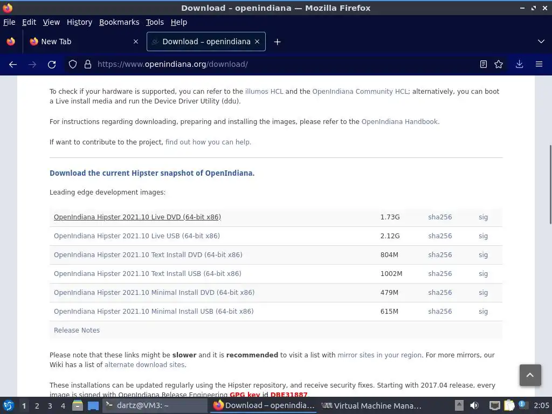Bookmark this page with the star icon
This screenshot has width=552, height=414.
pyautogui.click(x=499, y=65)
